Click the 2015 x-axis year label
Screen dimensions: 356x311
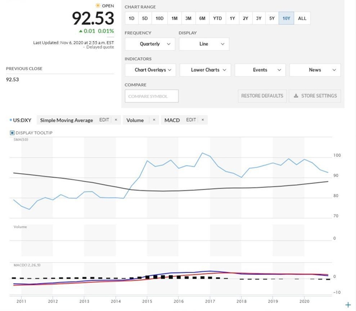pyautogui.click(x=147, y=301)
